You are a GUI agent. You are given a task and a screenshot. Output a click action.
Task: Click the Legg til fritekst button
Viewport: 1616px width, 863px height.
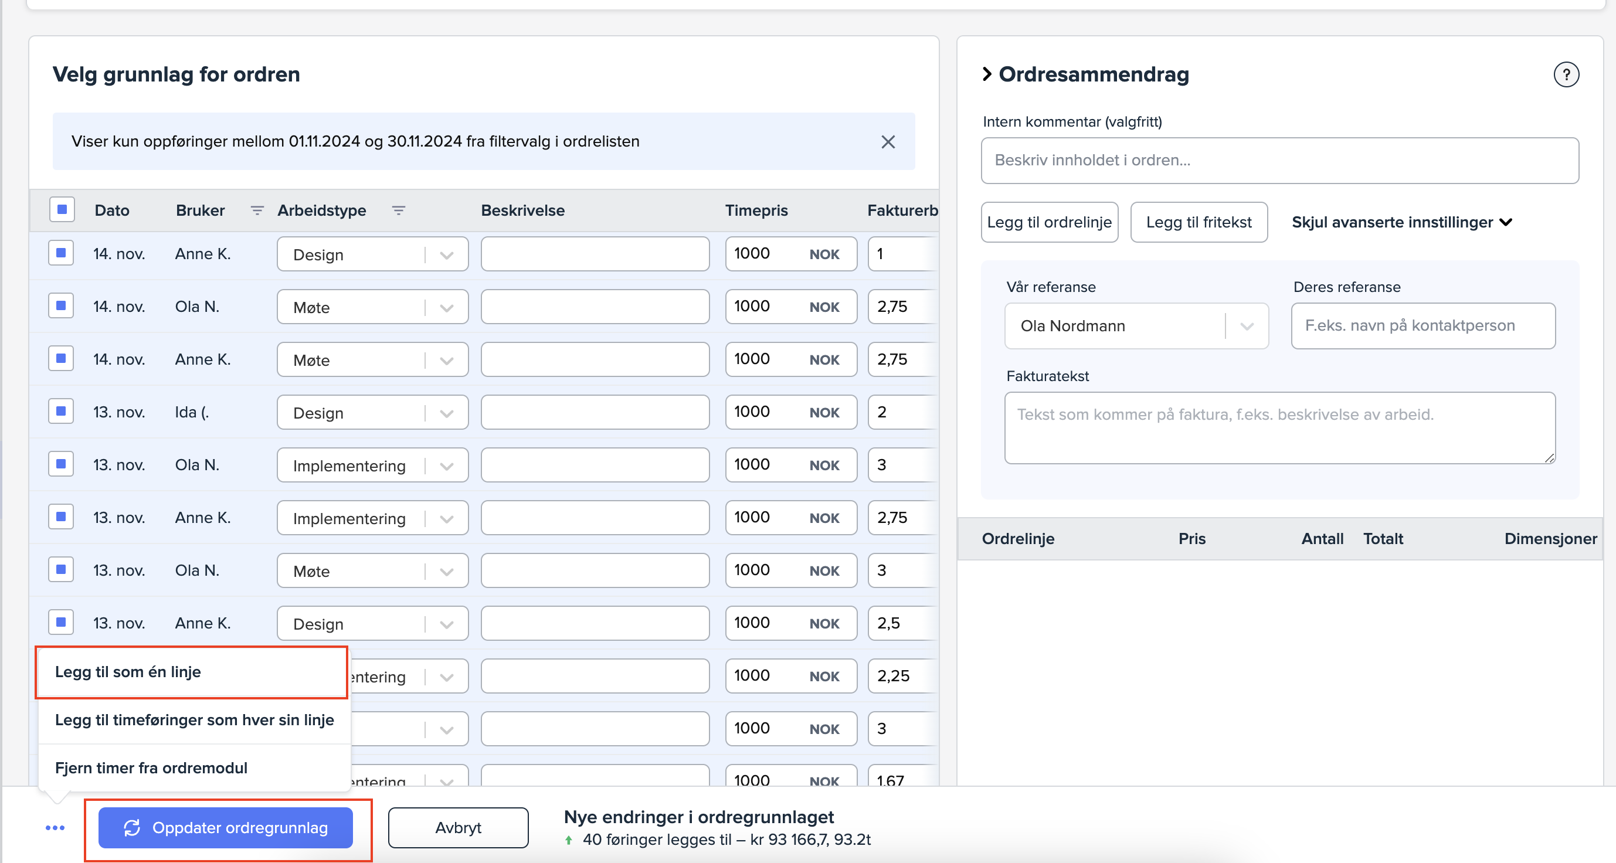tap(1198, 222)
